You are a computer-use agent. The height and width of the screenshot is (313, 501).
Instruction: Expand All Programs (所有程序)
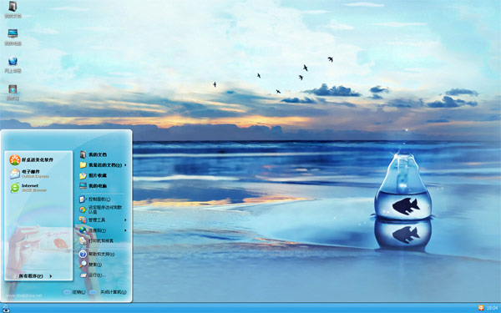[x=35, y=276]
